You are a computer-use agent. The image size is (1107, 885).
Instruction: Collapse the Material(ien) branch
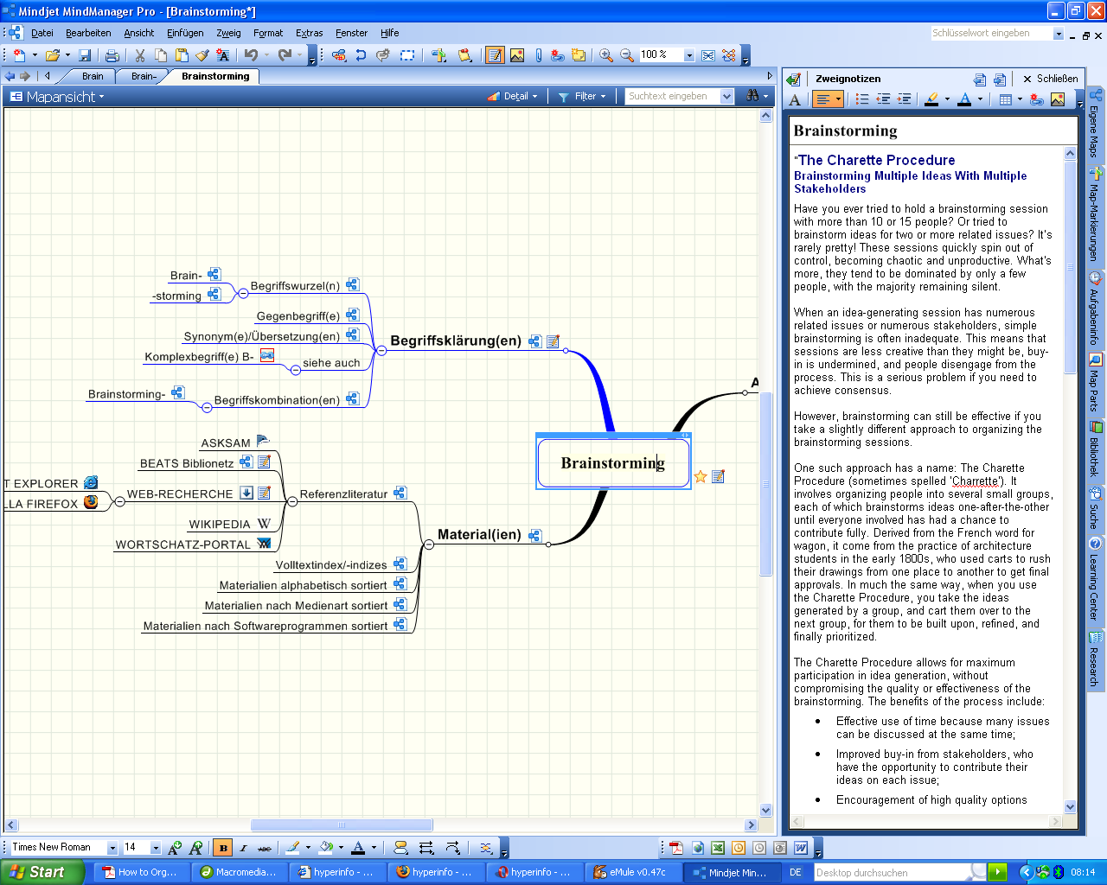(428, 544)
